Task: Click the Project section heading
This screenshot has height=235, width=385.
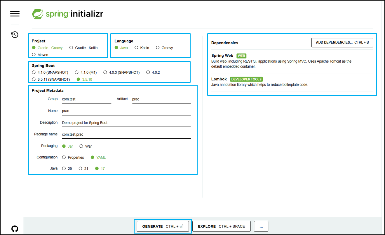Action: pos(39,41)
